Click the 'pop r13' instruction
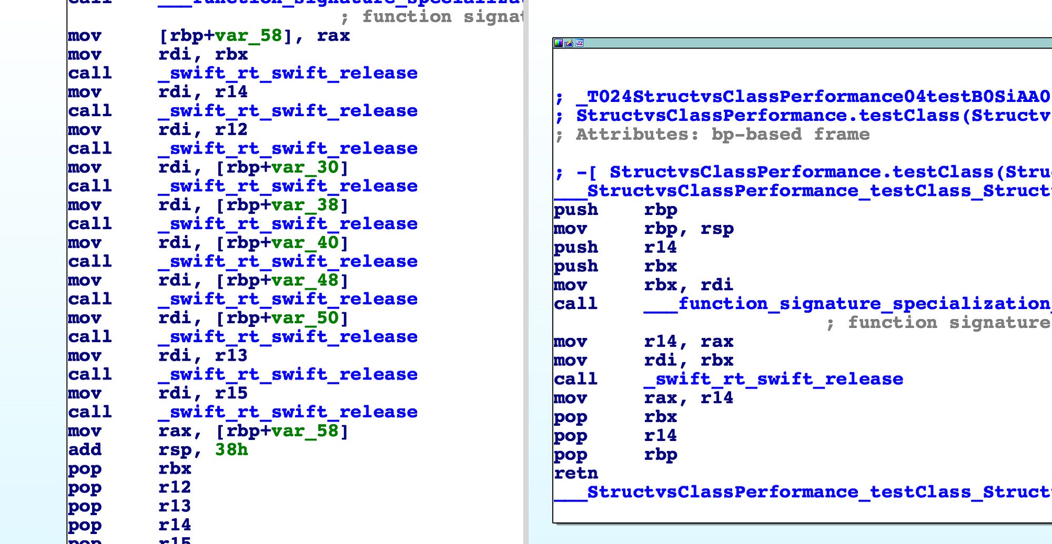The image size is (1052, 544). 129,507
